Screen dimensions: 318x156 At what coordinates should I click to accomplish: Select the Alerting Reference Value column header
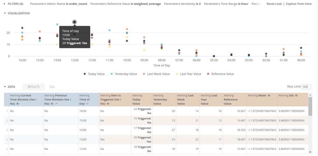click(235, 99)
